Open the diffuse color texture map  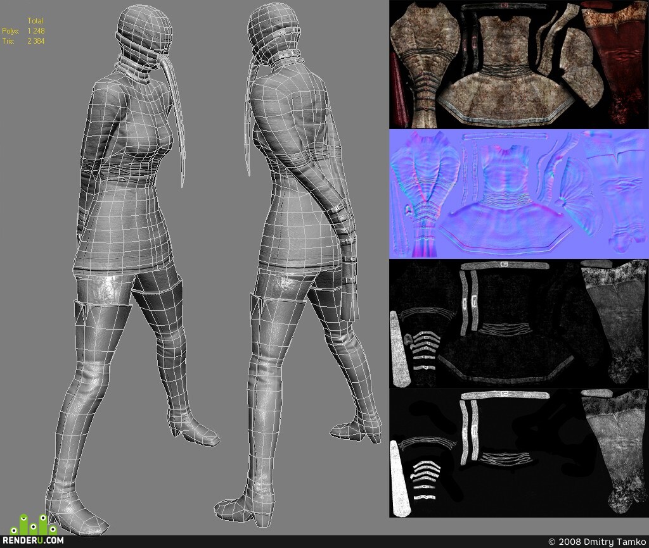tap(519, 64)
